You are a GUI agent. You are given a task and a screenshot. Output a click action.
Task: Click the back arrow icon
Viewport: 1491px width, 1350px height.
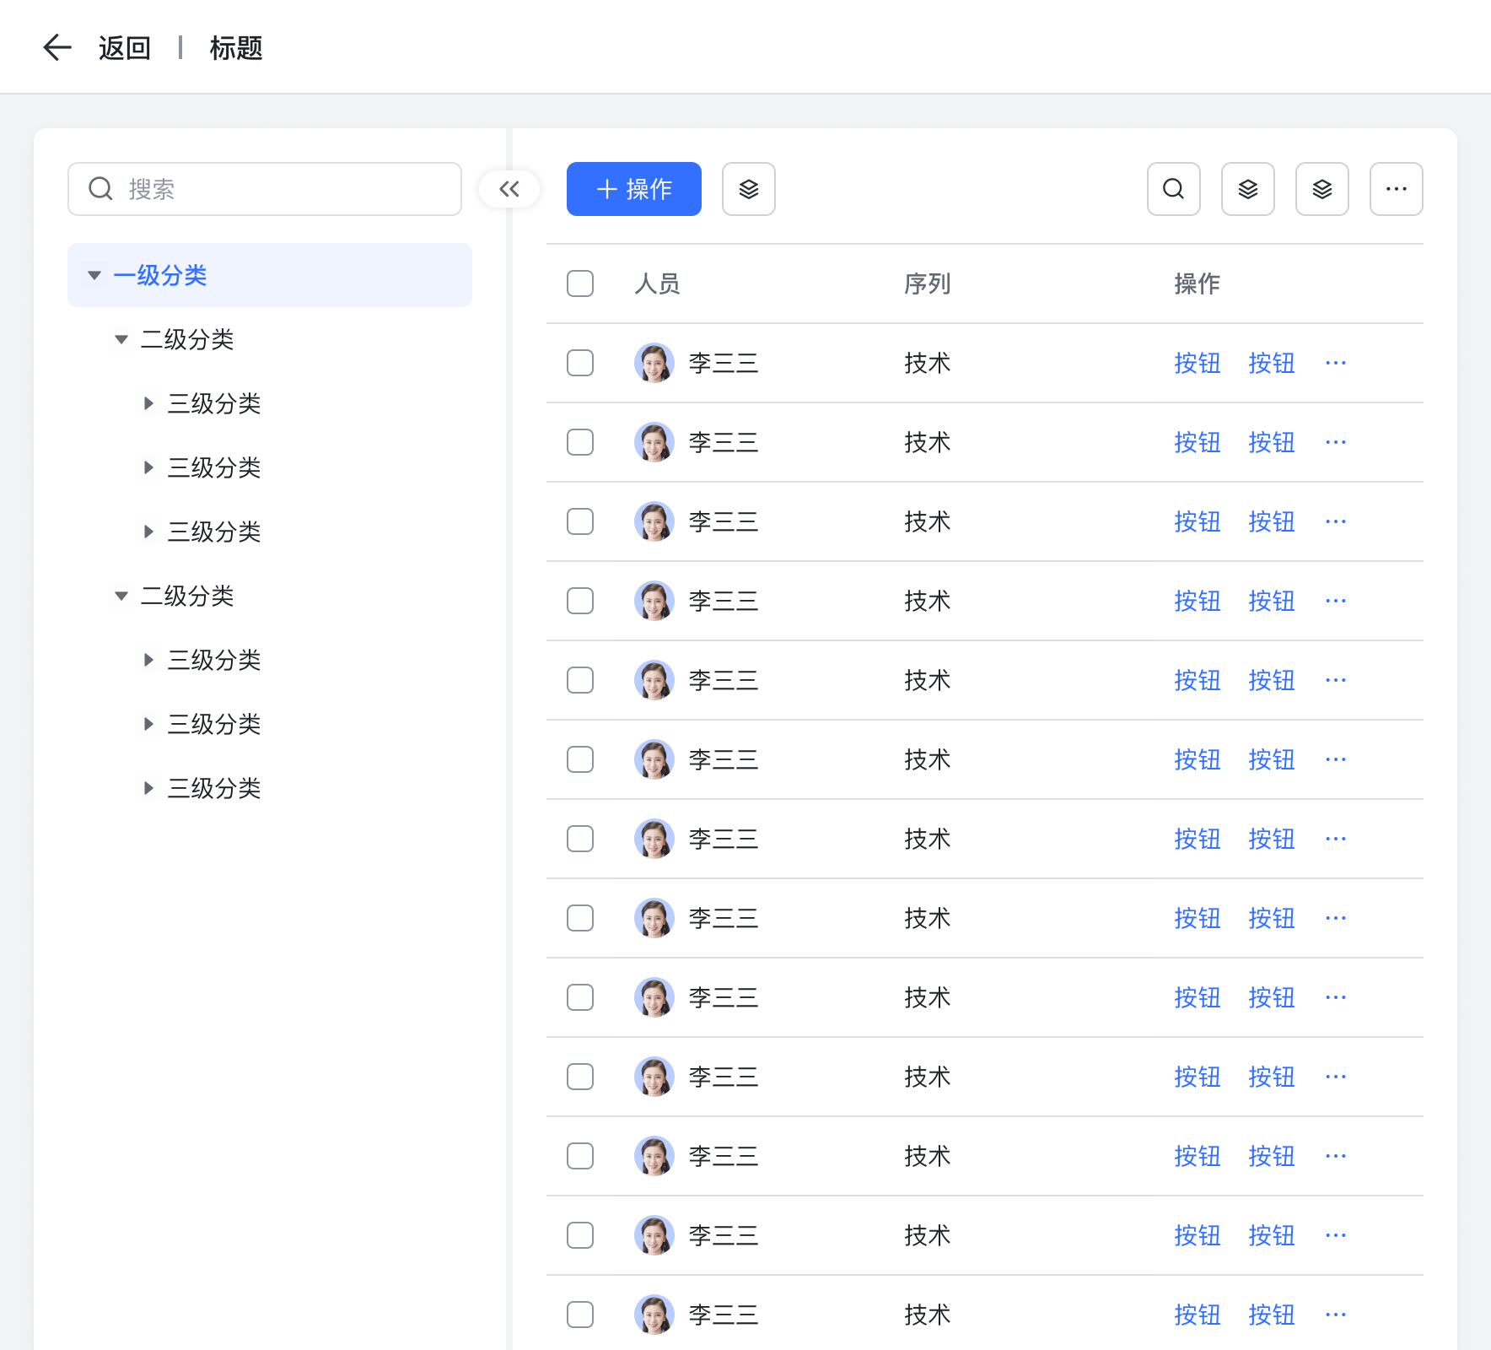tap(57, 48)
